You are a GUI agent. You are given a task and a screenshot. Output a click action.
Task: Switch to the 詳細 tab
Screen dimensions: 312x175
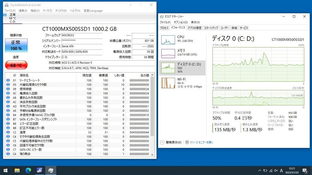click(x=234, y=28)
